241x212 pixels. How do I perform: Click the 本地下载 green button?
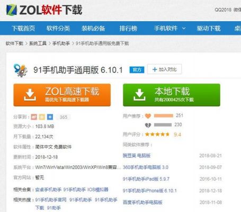[x=172, y=95]
